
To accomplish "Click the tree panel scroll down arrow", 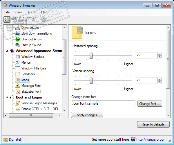I will (64, 110).
